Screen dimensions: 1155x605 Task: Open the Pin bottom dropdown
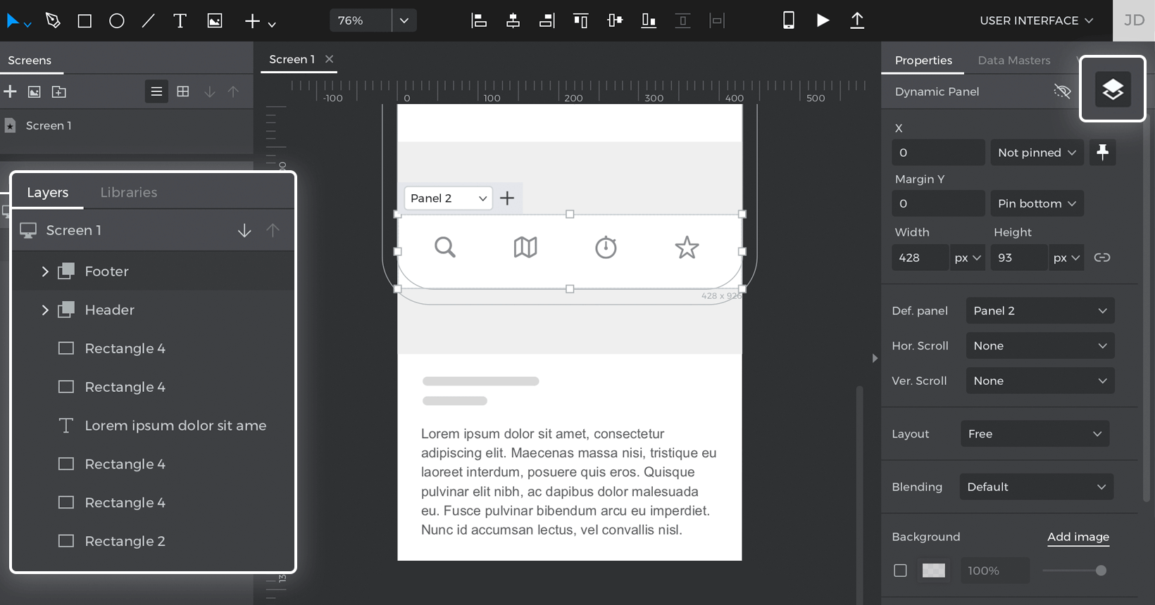[1037, 203]
